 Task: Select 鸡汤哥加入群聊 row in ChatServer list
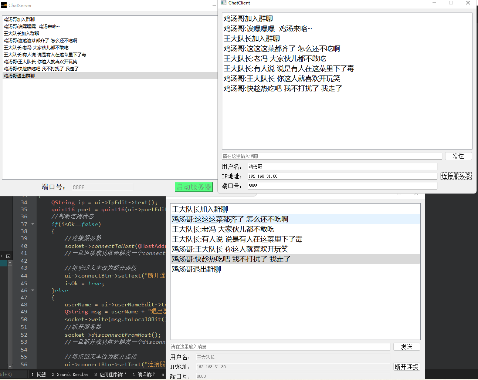110,19
